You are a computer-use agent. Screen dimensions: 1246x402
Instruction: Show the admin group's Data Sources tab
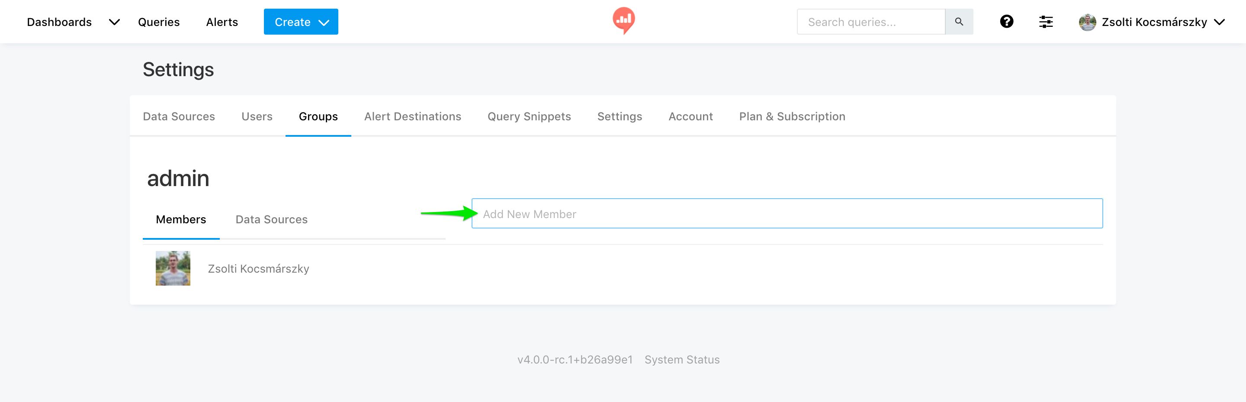coord(271,220)
